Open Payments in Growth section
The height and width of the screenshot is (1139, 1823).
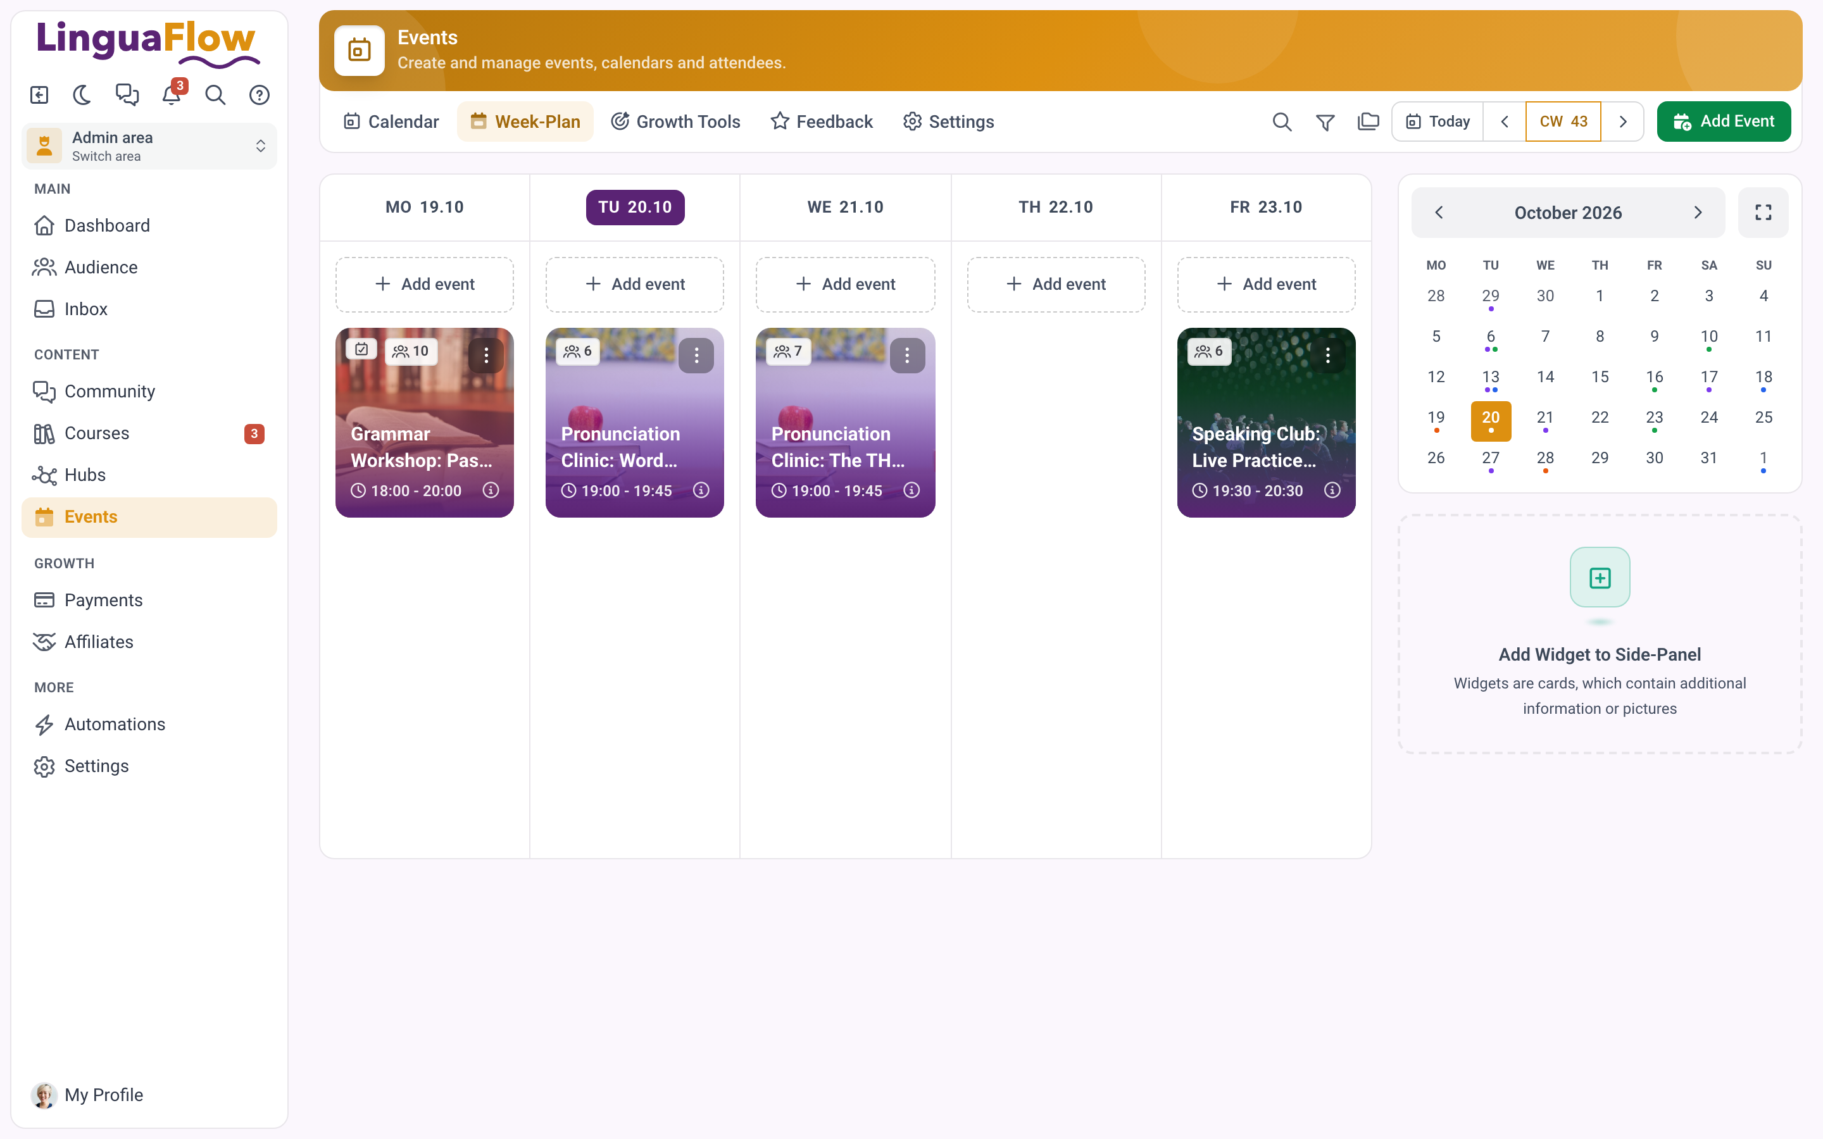149,601
